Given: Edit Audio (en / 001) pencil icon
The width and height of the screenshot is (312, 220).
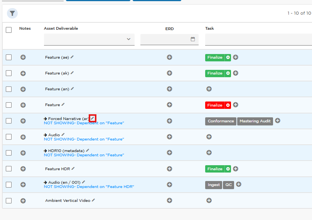Looking at the screenshot, I should tap(84, 182).
